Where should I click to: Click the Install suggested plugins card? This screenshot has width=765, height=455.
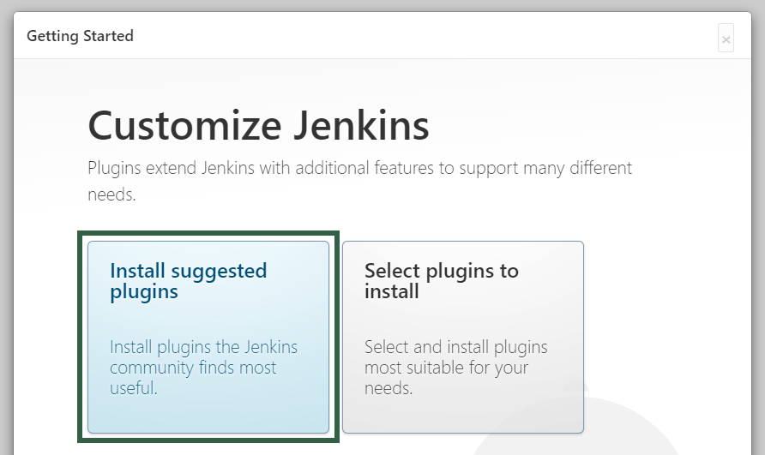click(208, 337)
